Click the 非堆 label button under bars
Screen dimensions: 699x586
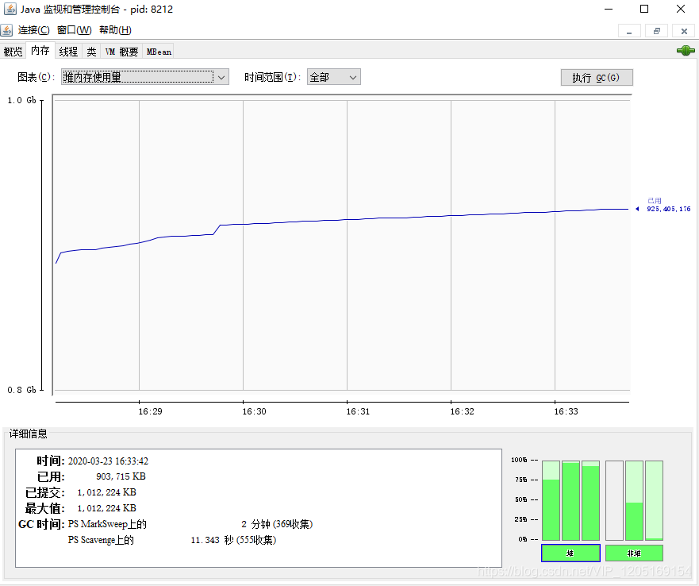click(x=634, y=553)
